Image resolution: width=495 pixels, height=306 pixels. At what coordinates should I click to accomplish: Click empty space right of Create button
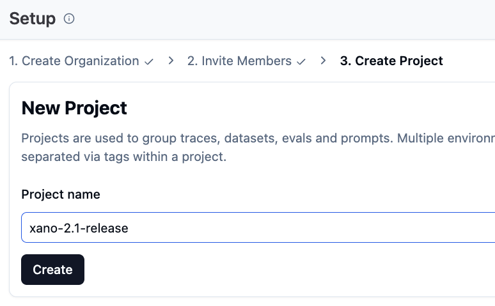point(256,270)
